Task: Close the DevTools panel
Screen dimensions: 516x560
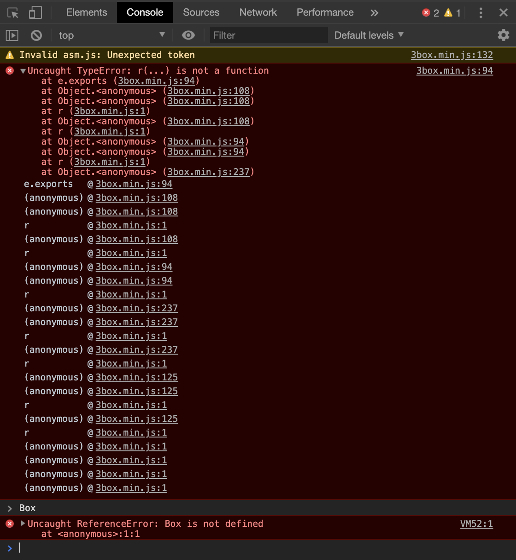Action: click(504, 12)
